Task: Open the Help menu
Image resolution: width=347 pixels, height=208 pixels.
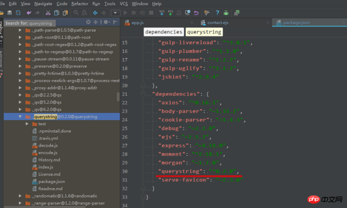Action: click(157, 4)
